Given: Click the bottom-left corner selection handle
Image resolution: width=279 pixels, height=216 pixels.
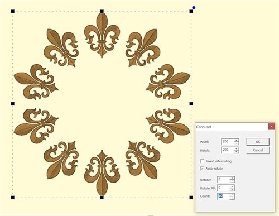Looking at the screenshot, I should pyautogui.click(x=13, y=197).
